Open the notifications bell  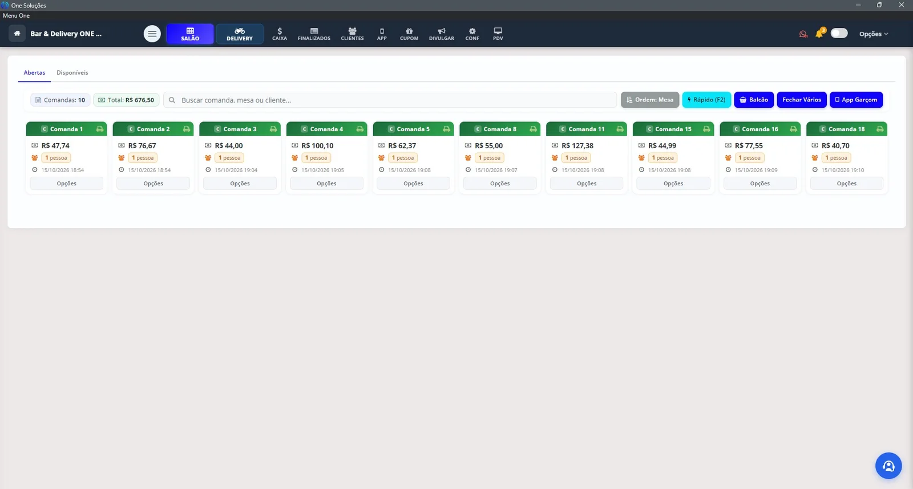click(819, 33)
